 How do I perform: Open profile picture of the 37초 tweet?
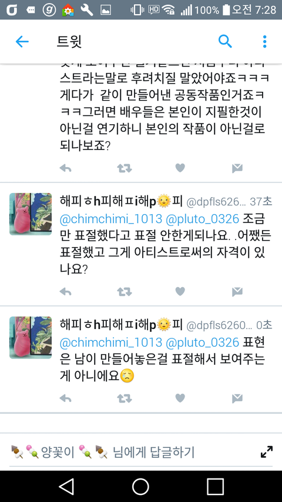31,214
